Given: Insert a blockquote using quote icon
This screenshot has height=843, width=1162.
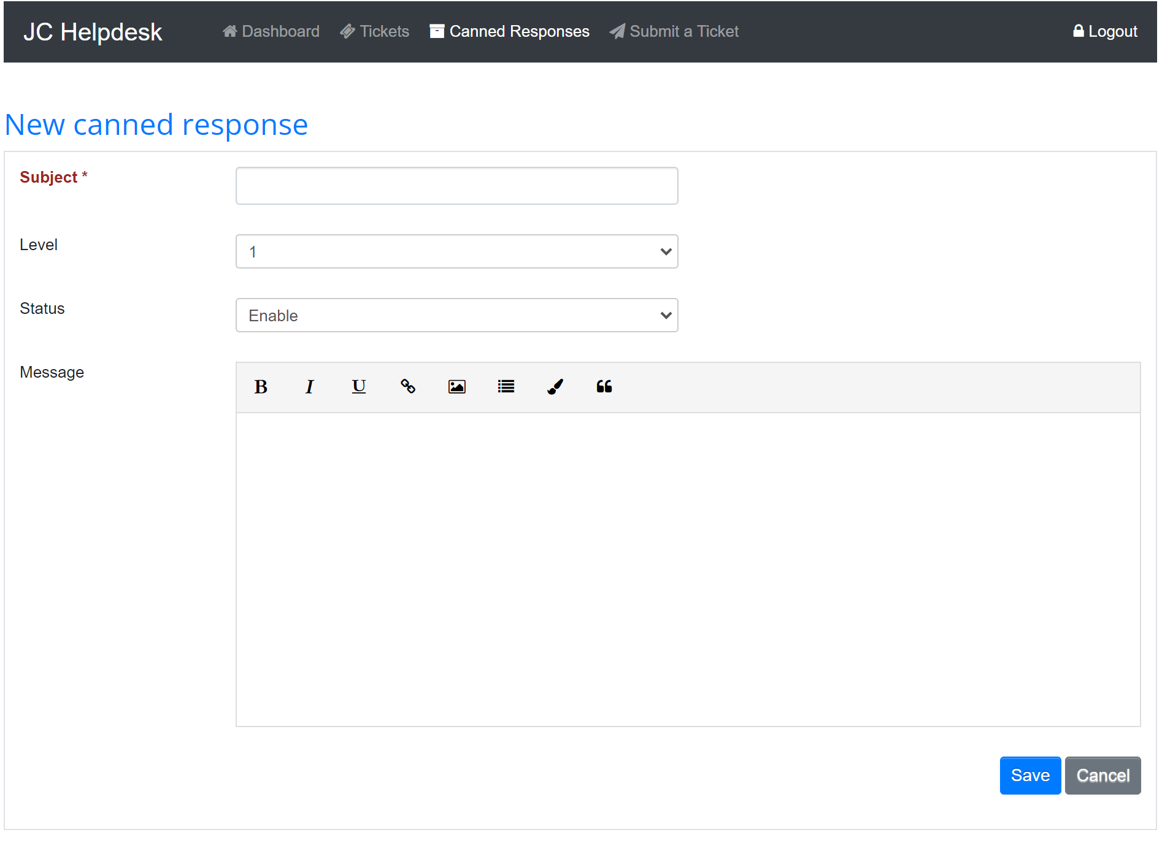Looking at the screenshot, I should tap(604, 387).
